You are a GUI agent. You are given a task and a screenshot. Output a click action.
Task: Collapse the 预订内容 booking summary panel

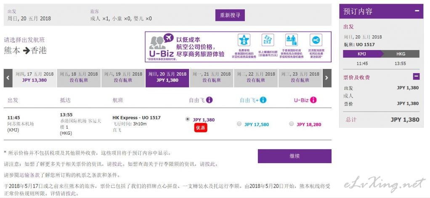[417, 11]
